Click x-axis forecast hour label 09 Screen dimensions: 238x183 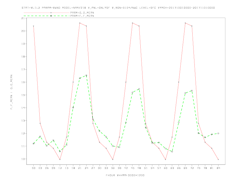pos(53,168)
